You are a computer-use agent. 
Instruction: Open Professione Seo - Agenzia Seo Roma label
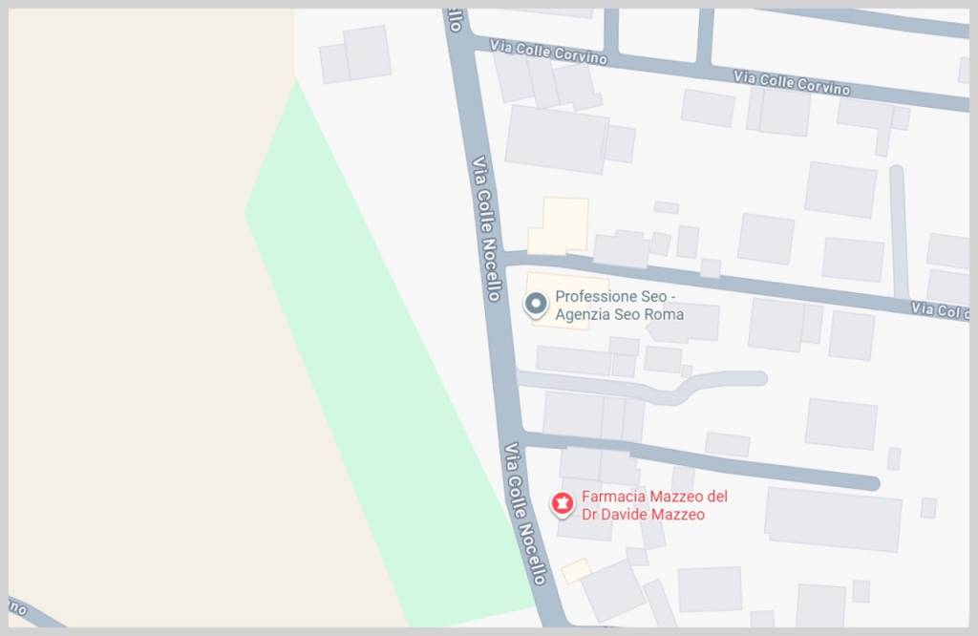[619, 306]
